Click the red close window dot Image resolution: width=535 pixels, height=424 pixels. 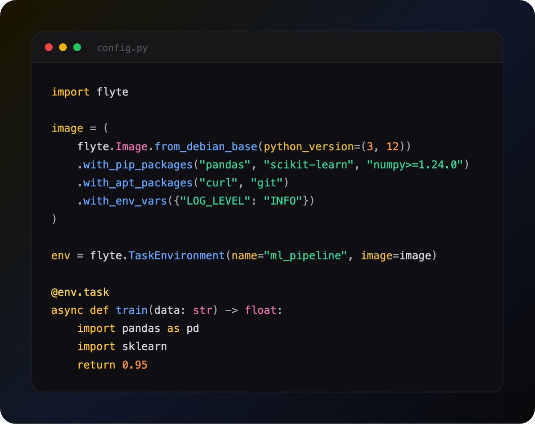tap(49, 47)
